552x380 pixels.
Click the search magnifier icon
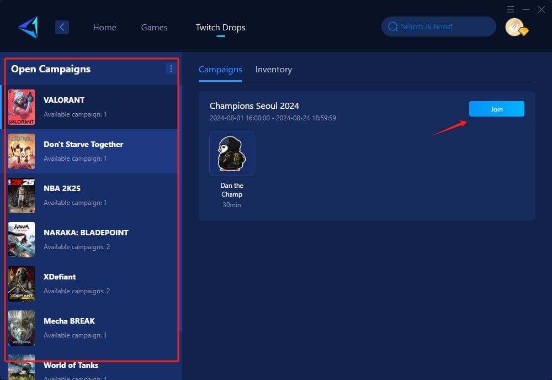point(393,27)
